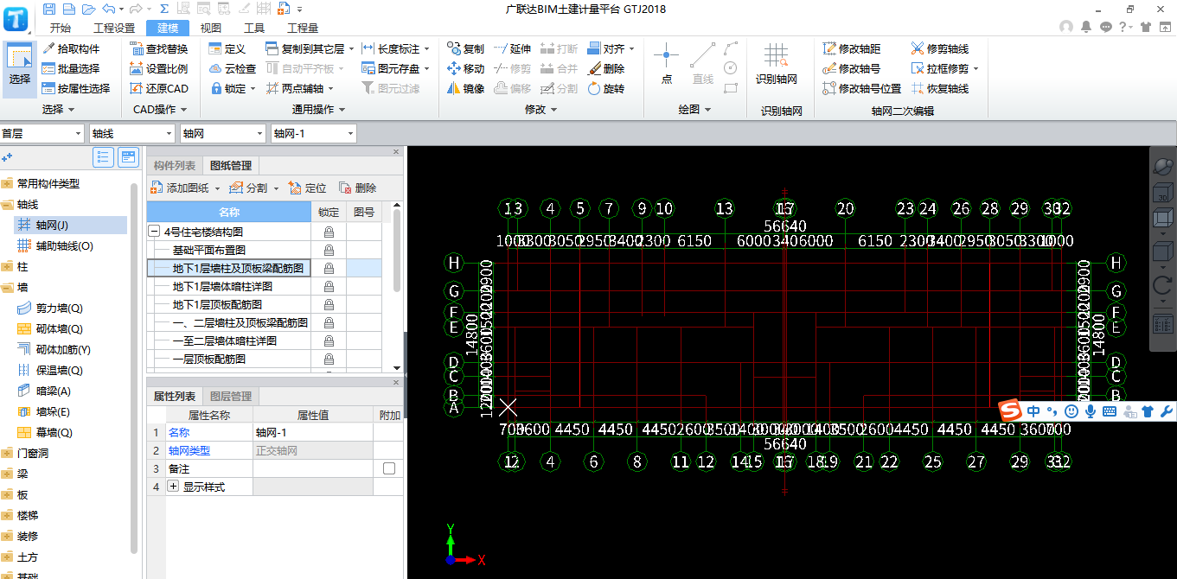
Task: Click 修改轴距 modify axis spacing
Action: 852,48
